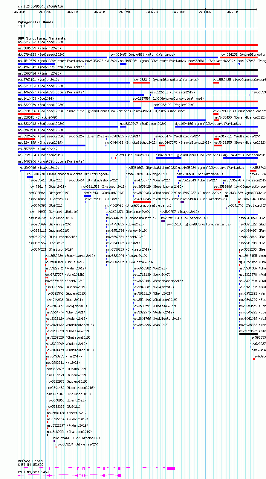
Task: Click esv1713139 (Levy2007) label
Action: (152, 275)
